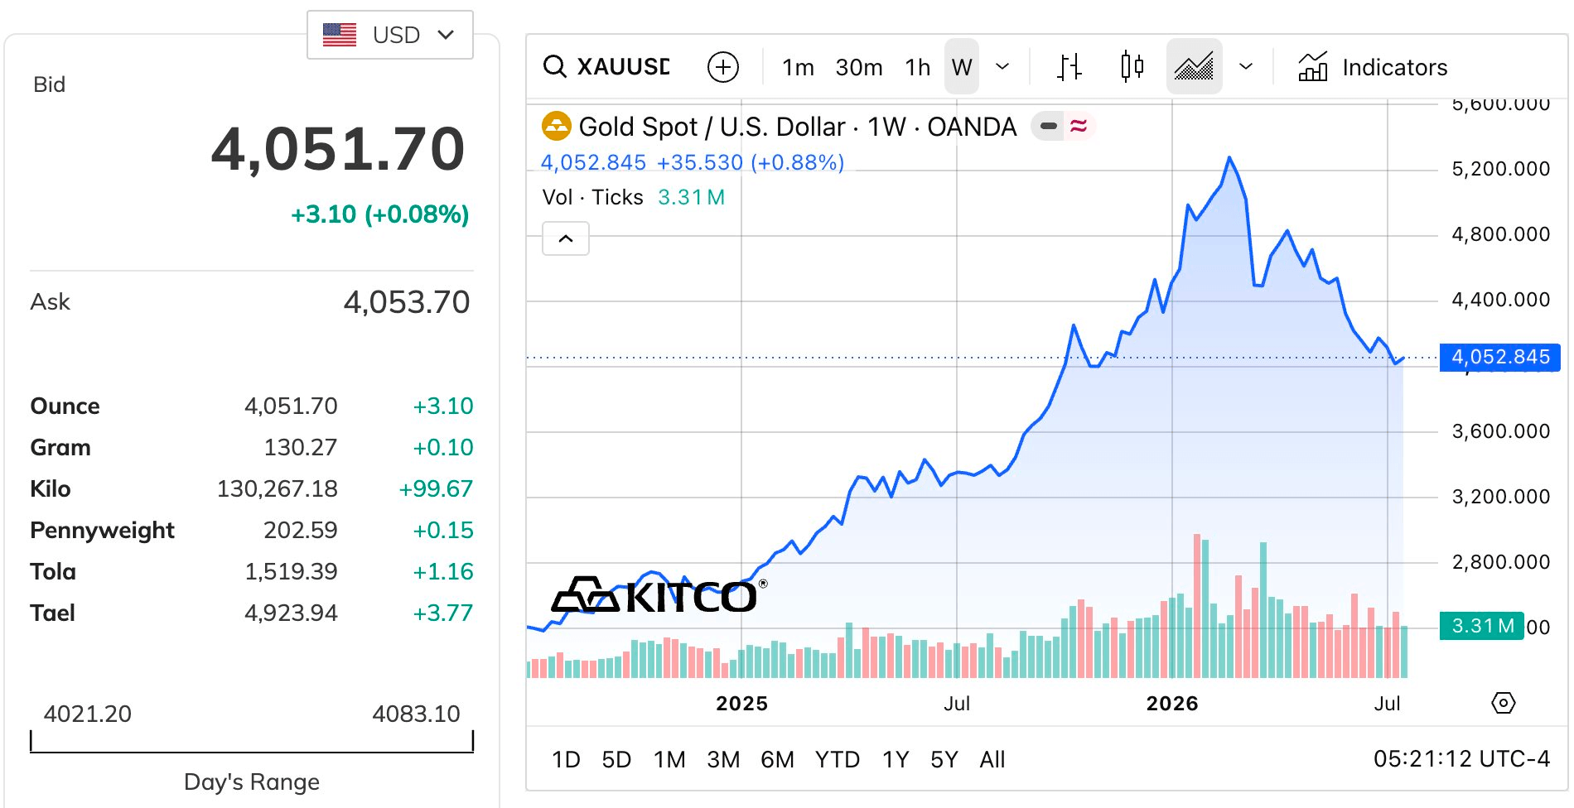This screenshot has height=808, width=1574.
Task: Open the USD currency dropdown
Action: pos(390,35)
